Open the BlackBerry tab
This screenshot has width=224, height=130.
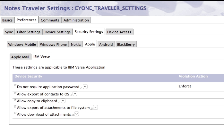(x=126, y=45)
